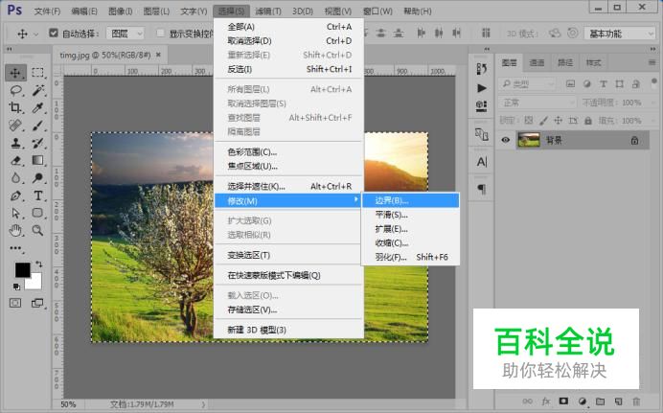
Task: Expand the status bar info arrow
Action: 203,404
